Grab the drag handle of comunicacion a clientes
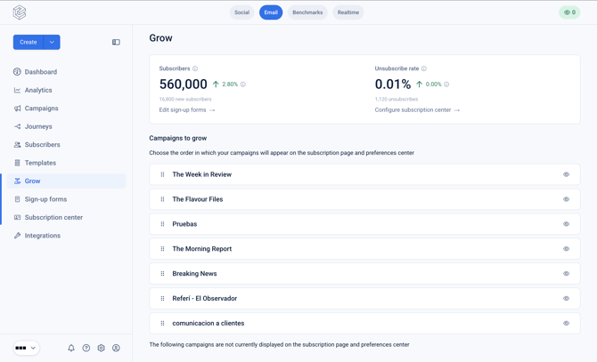Screen dimensions: 597x362 pos(162,323)
